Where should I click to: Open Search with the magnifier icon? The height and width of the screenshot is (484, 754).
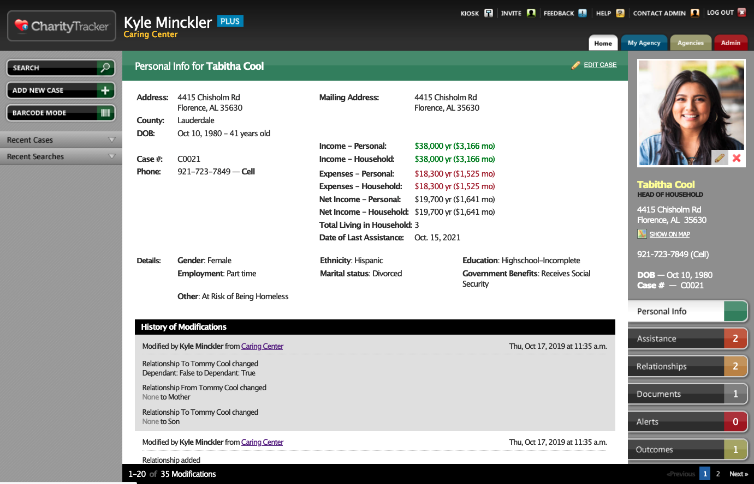coord(105,68)
